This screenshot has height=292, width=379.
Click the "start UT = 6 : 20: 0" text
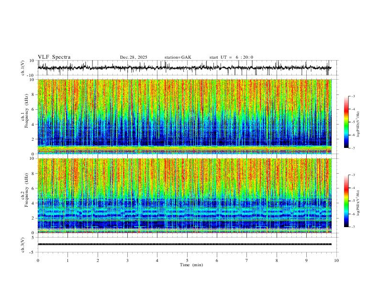231,57
